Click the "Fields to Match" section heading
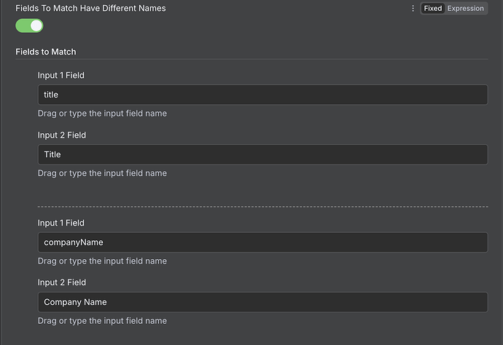Screen dimensions: 503x345 [46, 52]
